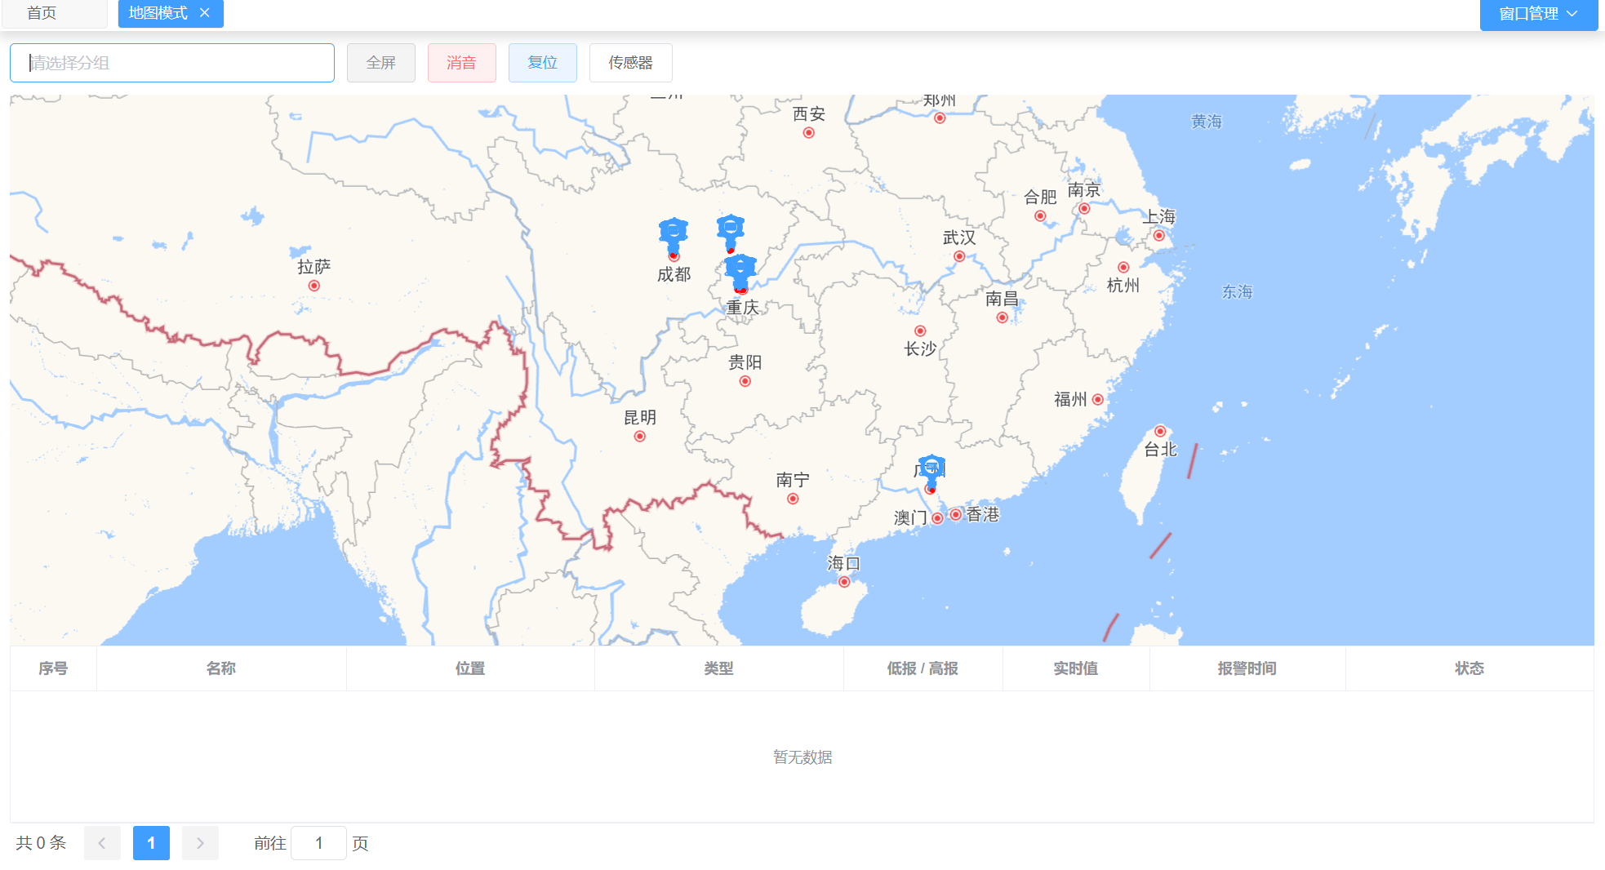Mute alarms with the 消音 button

[x=461, y=63]
